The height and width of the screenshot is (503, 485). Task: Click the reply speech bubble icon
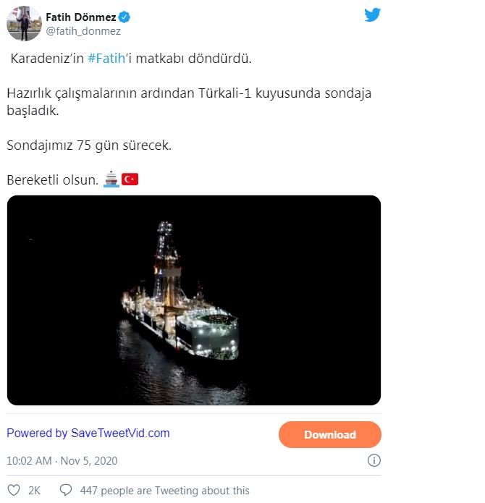click(66, 490)
